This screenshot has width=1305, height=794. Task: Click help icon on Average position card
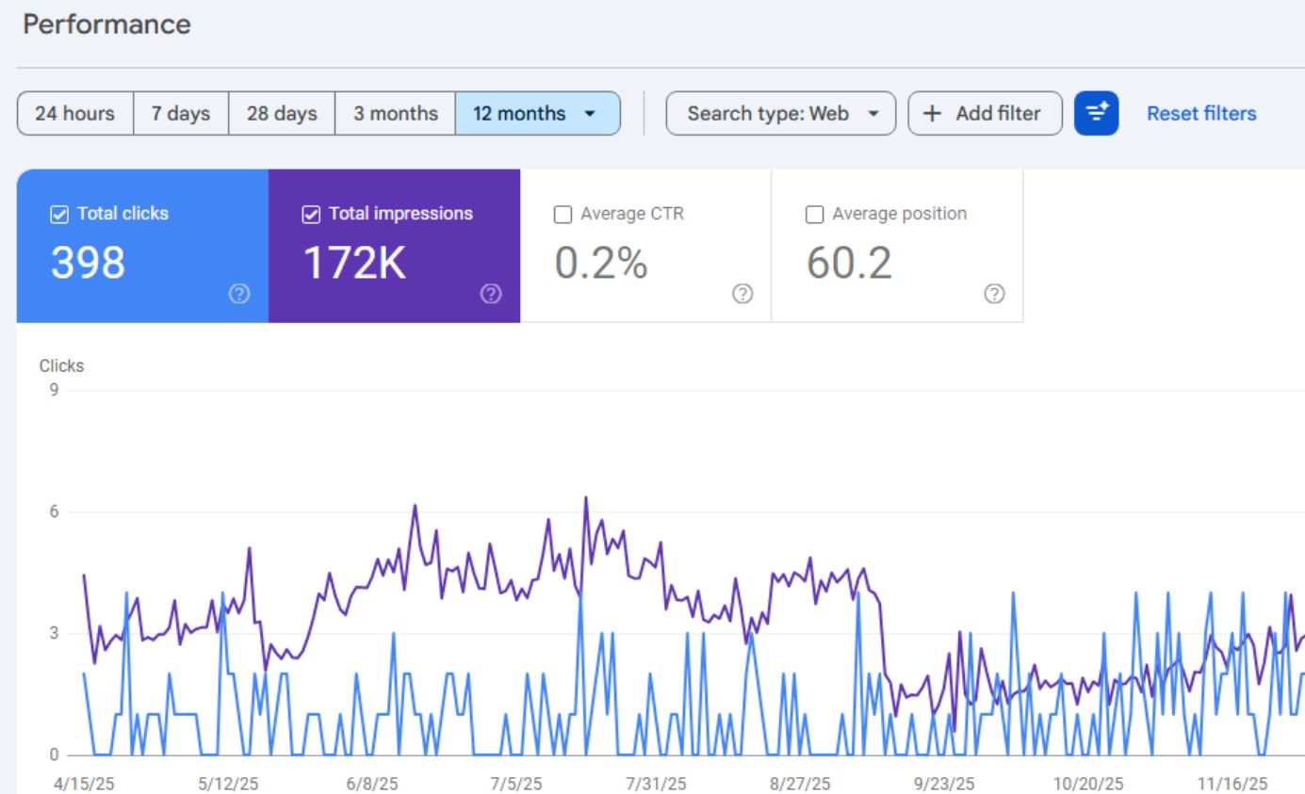click(993, 294)
